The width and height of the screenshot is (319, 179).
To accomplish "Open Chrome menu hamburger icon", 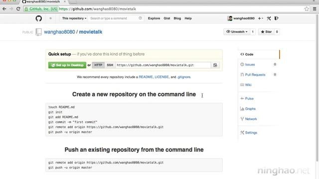I will (x=315, y=9).
